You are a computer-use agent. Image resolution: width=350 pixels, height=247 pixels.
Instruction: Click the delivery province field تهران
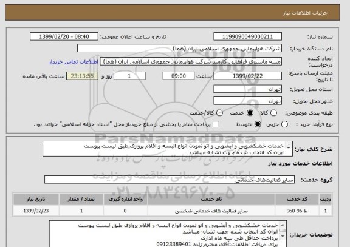[247, 89]
